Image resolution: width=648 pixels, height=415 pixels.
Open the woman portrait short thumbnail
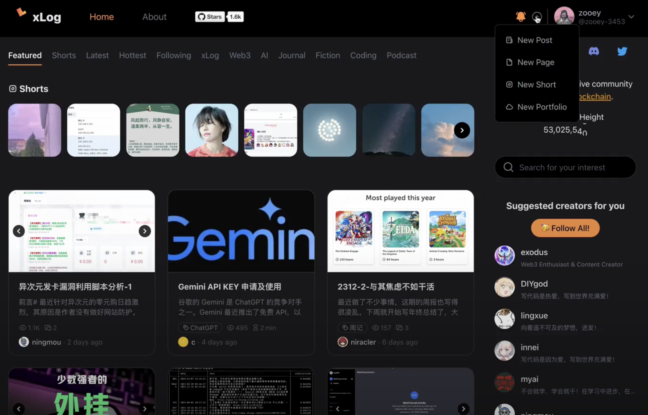click(211, 130)
